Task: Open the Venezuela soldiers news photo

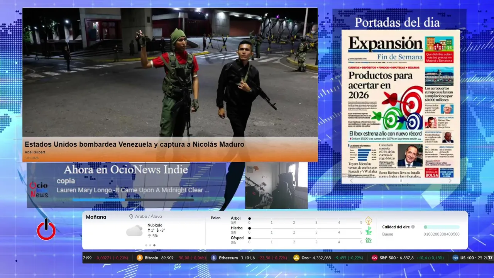Action: pyautogui.click(x=170, y=73)
